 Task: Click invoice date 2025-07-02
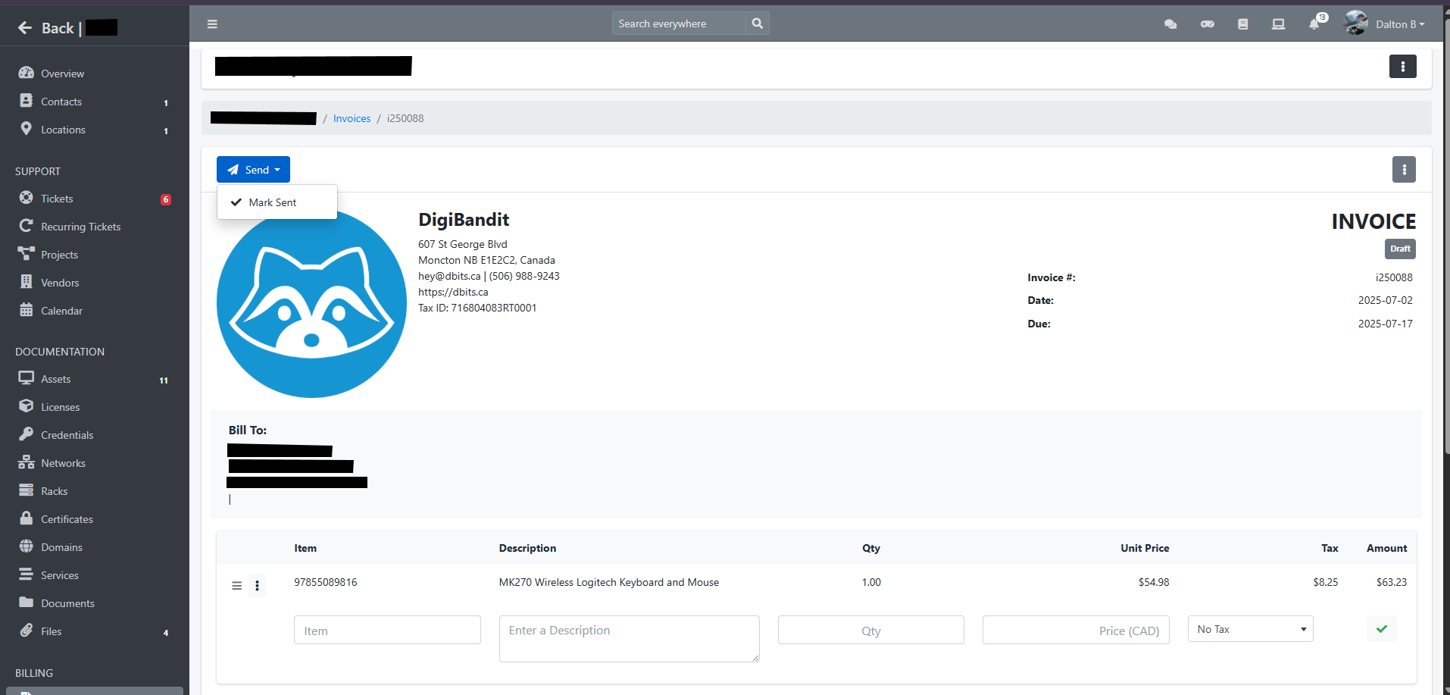[1386, 300]
